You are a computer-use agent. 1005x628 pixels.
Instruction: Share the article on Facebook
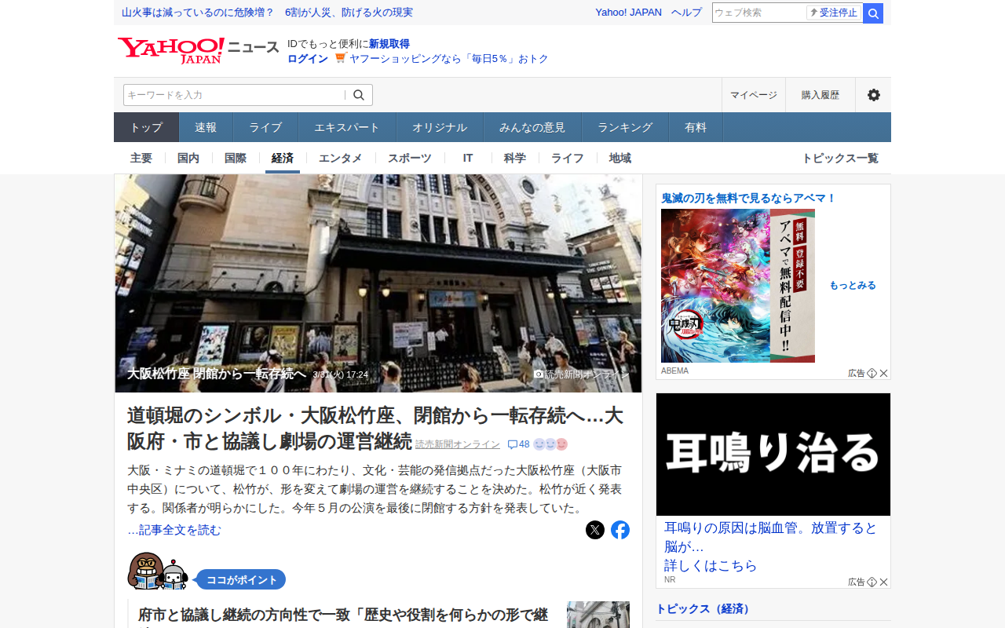click(x=620, y=530)
